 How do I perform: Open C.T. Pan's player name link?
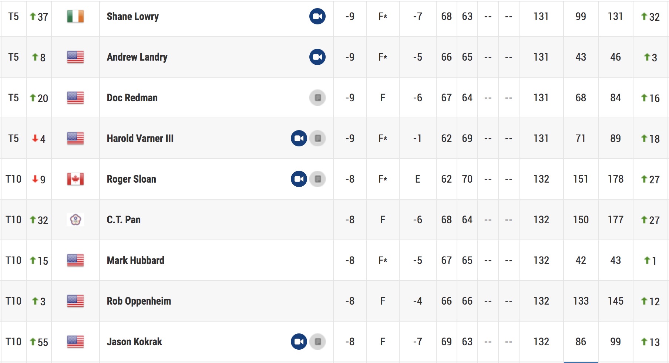tap(124, 220)
